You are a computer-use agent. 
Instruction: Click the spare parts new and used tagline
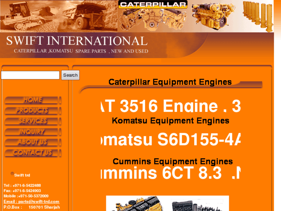81,51
